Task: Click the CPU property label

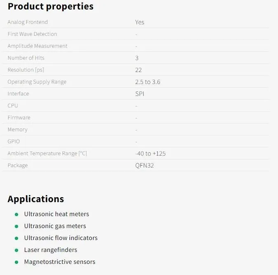Action: click(13, 106)
